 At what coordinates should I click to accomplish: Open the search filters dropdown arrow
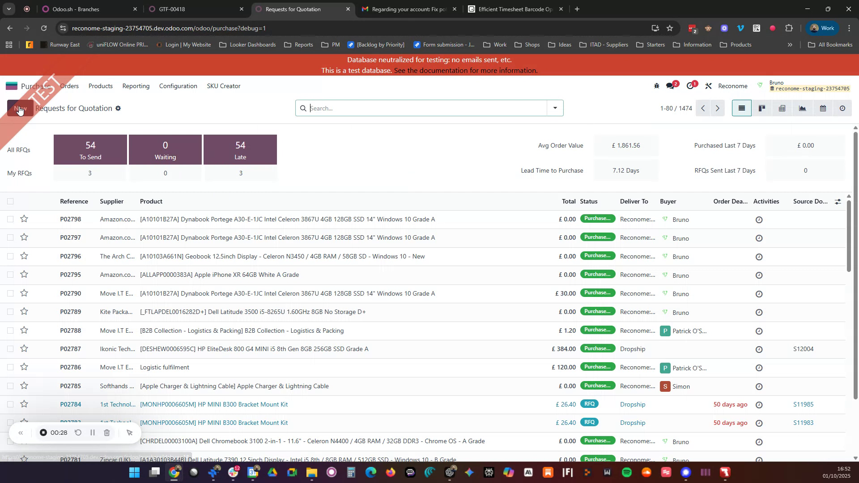tap(555, 108)
